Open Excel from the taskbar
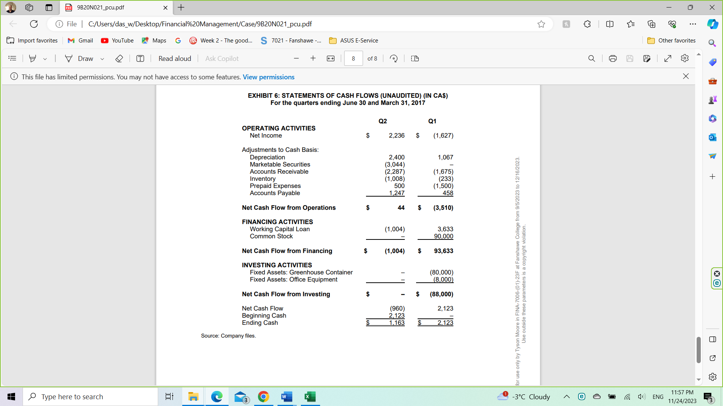The width and height of the screenshot is (723, 406). [310, 397]
